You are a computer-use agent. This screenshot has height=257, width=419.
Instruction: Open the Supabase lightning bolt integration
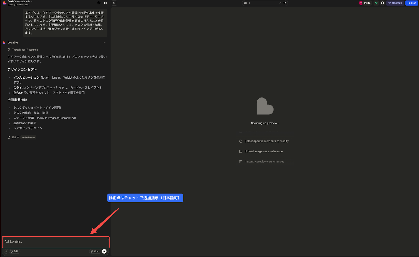[x=376, y=3]
